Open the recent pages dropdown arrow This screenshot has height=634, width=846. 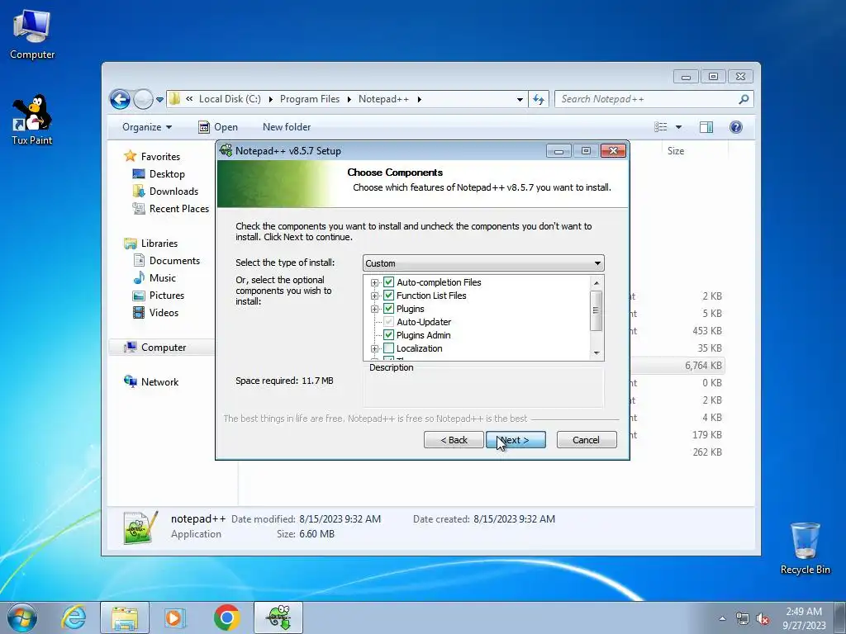pos(159,100)
